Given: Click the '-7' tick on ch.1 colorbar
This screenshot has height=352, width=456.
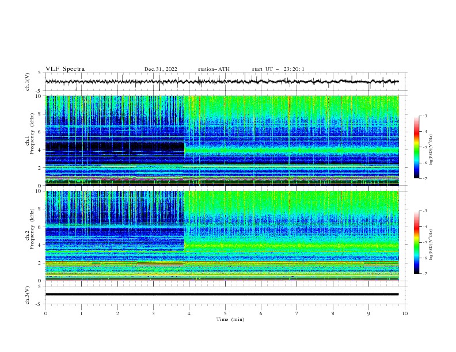Looking at the screenshot, I should (424, 178).
